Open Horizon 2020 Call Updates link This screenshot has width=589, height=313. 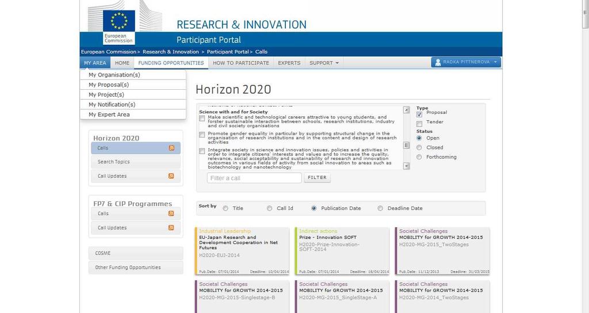[x=136, y=176]
